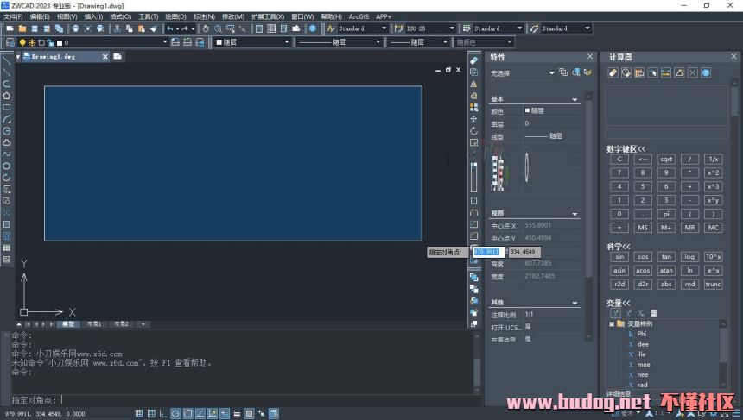Screen dimensions: 743x420
Task: Toggle layer on/off light bulb icon
Action: click(22, 42)
